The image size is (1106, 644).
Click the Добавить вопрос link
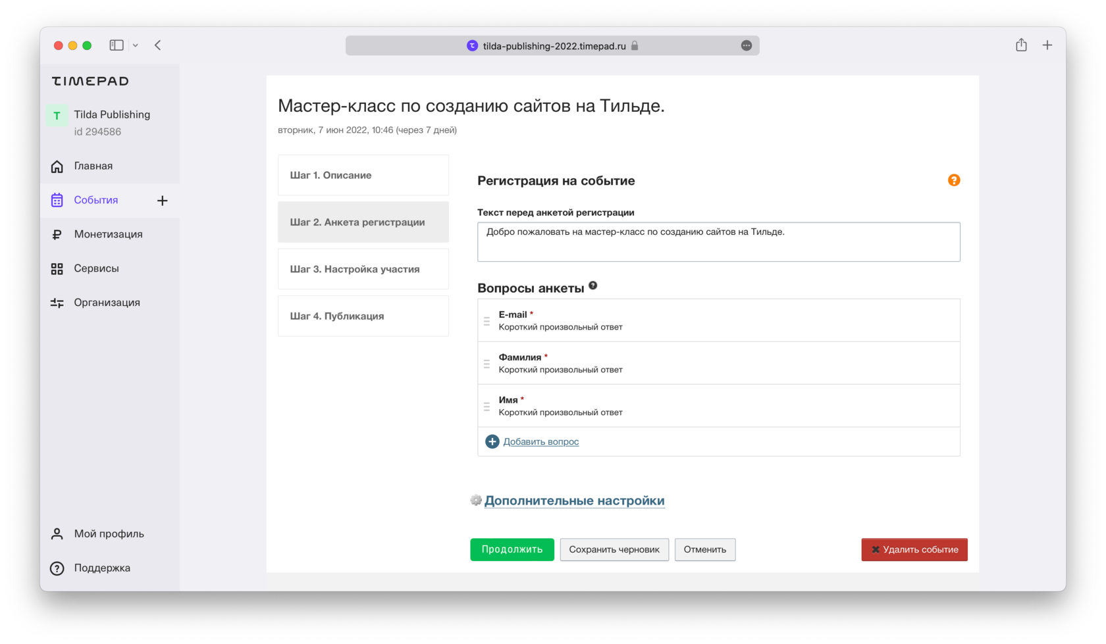(x=541, y=441)
